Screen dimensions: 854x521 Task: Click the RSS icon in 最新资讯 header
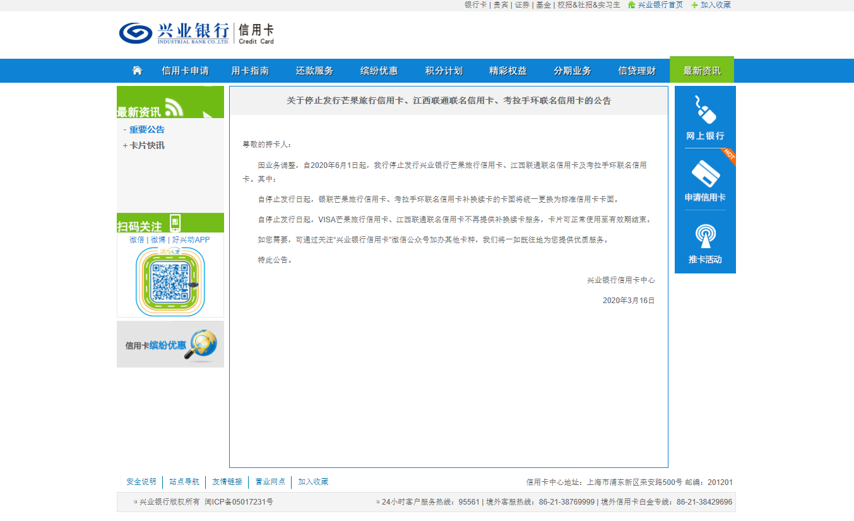[174, 107]
